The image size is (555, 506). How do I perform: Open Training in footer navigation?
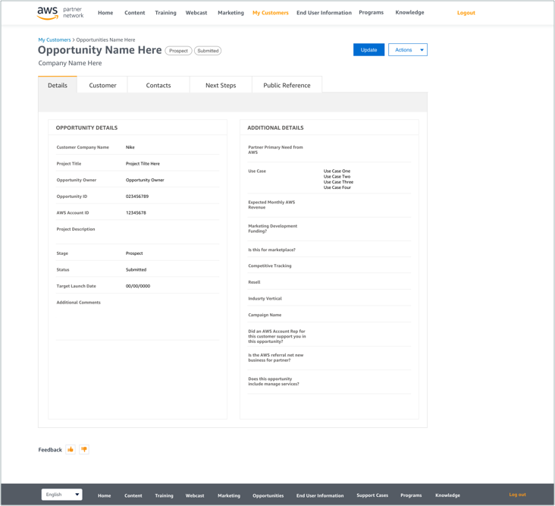pos(164,495)
